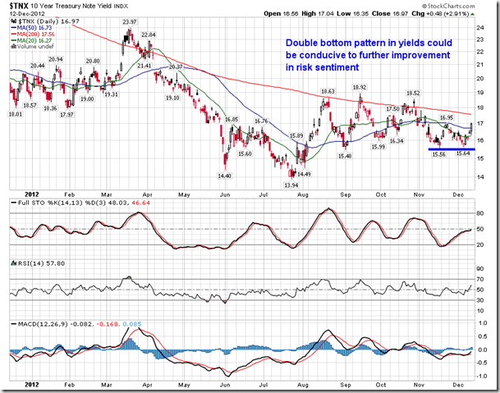Image resolution: width=500 pixels, height=393 pixels.
Task: Click the 15.56 November low label
Action: coord(438,153)
